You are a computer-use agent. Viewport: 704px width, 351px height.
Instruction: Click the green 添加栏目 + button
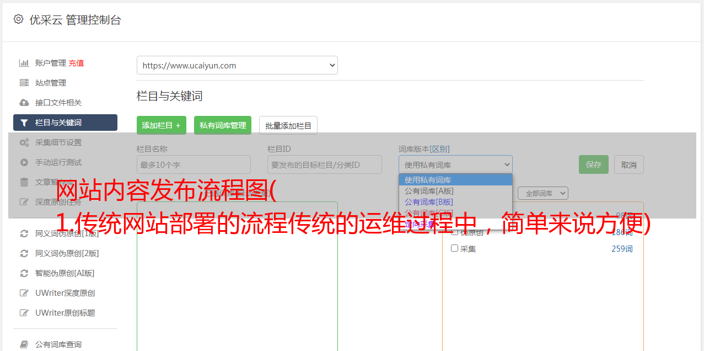162,125
